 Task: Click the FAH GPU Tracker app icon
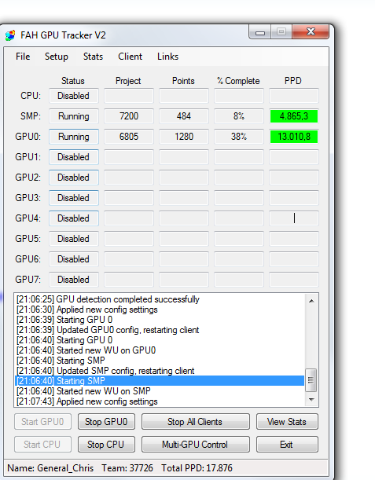click(10, 35)
